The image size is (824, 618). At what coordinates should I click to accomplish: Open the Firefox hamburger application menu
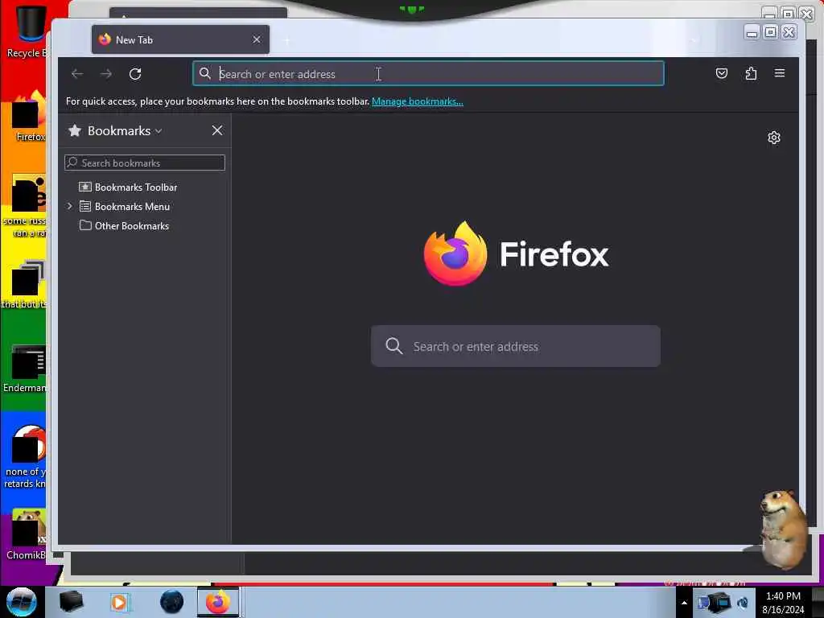click(780, 73)
